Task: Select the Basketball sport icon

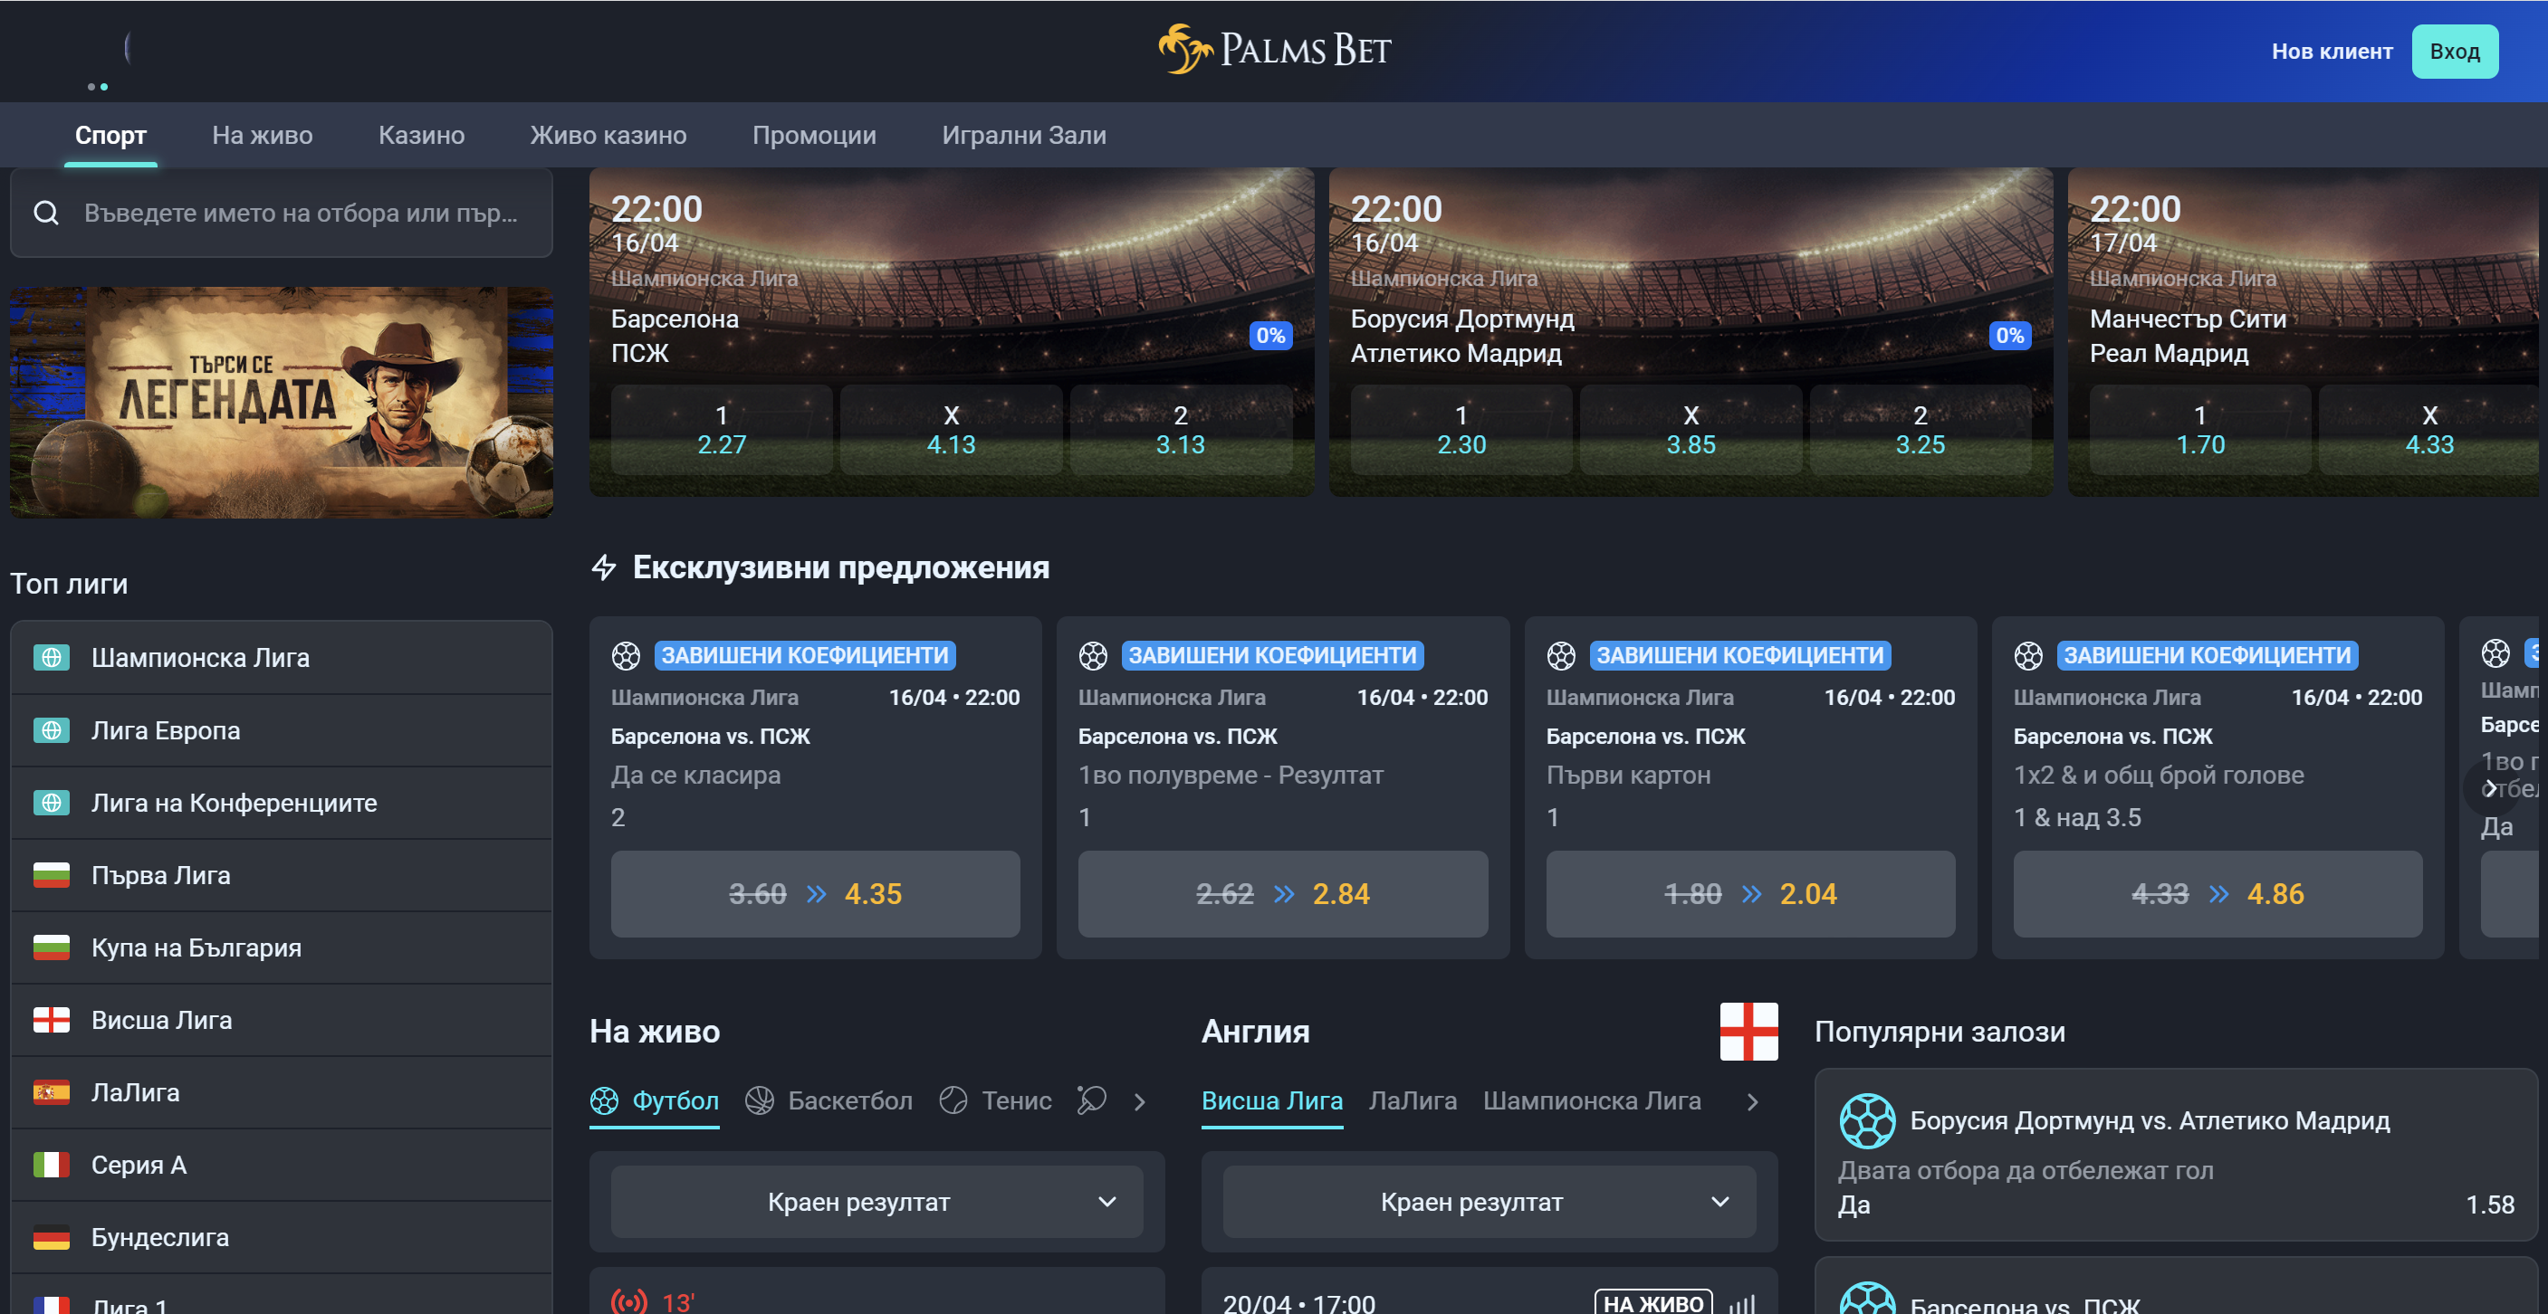Action: [760, 1100]
